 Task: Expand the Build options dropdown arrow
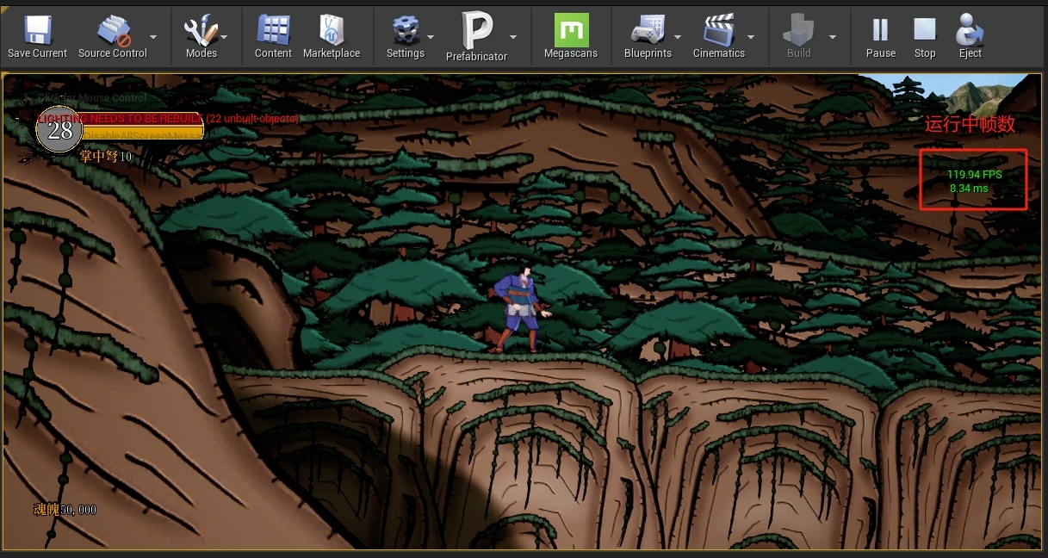tap(832, 37)
